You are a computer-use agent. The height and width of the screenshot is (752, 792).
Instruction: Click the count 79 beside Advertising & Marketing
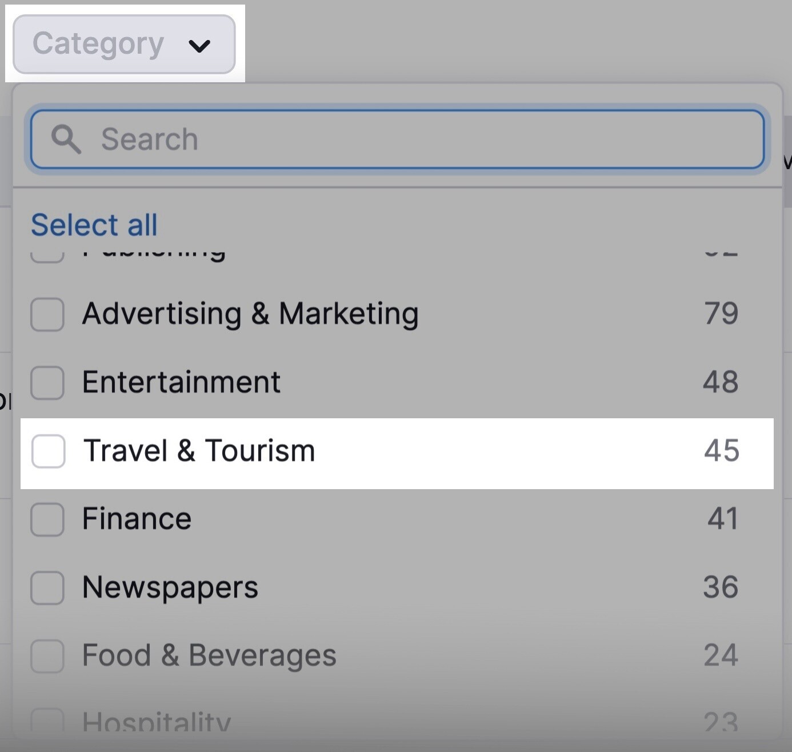(721, 314)
